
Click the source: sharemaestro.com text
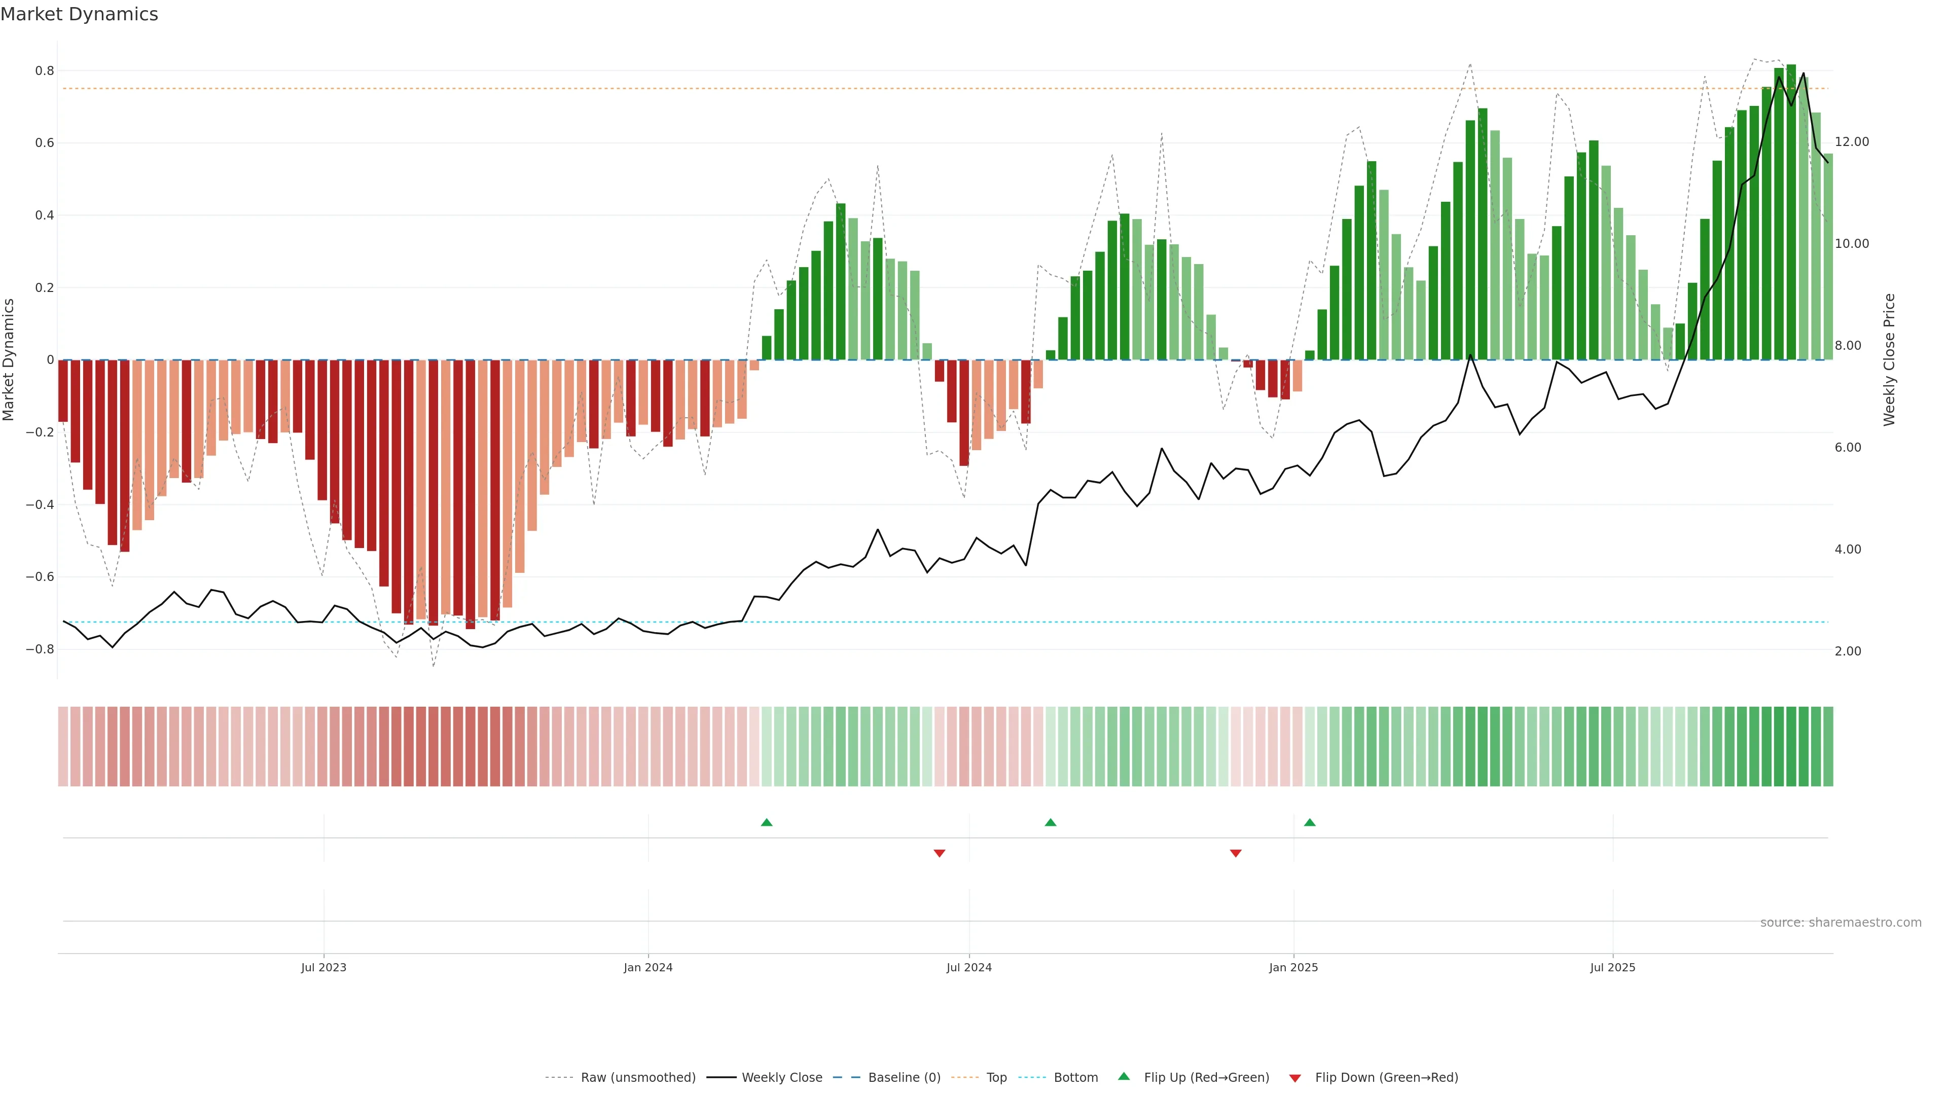click(x=1841, y=922)
